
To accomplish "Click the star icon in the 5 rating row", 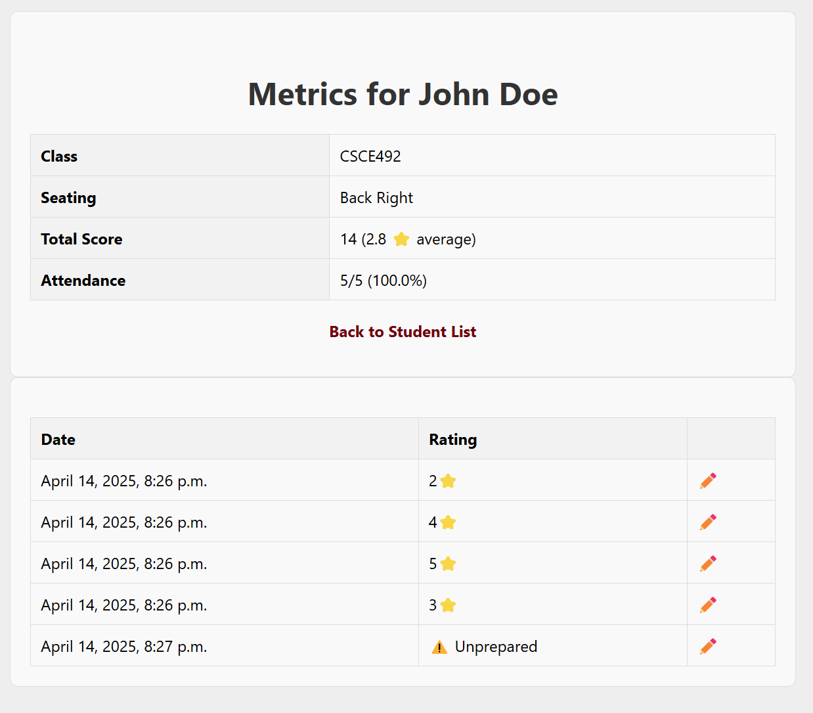I will pyautogui.click(x=448, y=564).
